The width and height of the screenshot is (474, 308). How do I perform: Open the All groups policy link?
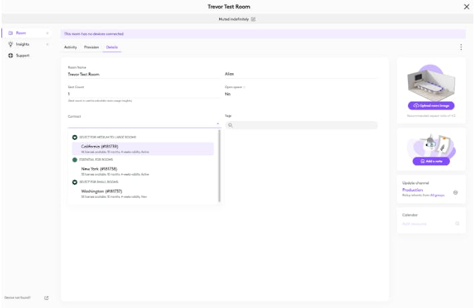437,195
